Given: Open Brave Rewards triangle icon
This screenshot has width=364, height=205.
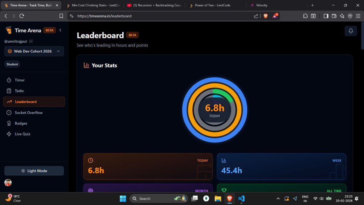Looking at the screenshot, I should (275, 16).
